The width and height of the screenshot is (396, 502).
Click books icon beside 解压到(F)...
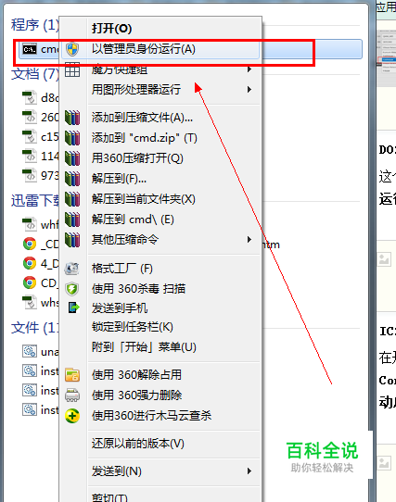coord(72,179)
